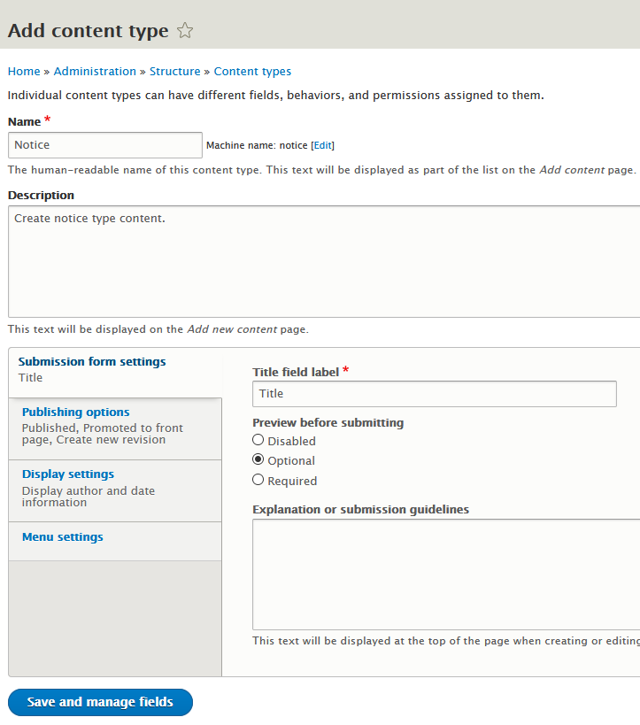The image size is (640, 725).
Task: Click the Add content type page heading
Action: [88, 31]
